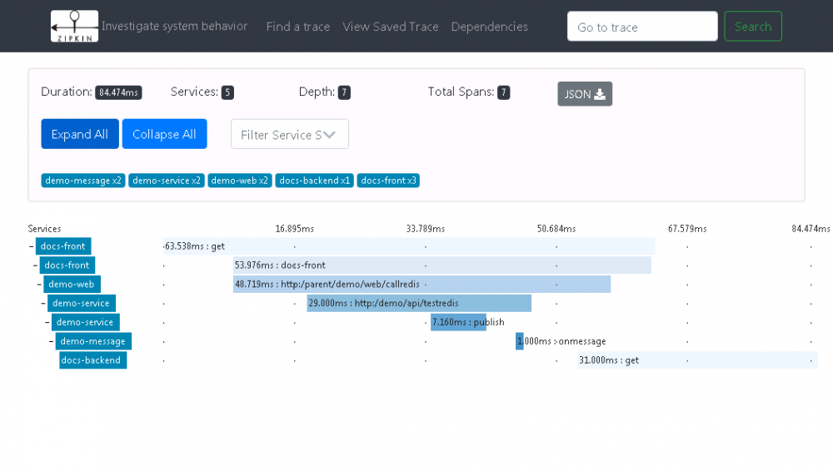Collapse the demo-web row with its minus toggle

click(x=39, y=285)
